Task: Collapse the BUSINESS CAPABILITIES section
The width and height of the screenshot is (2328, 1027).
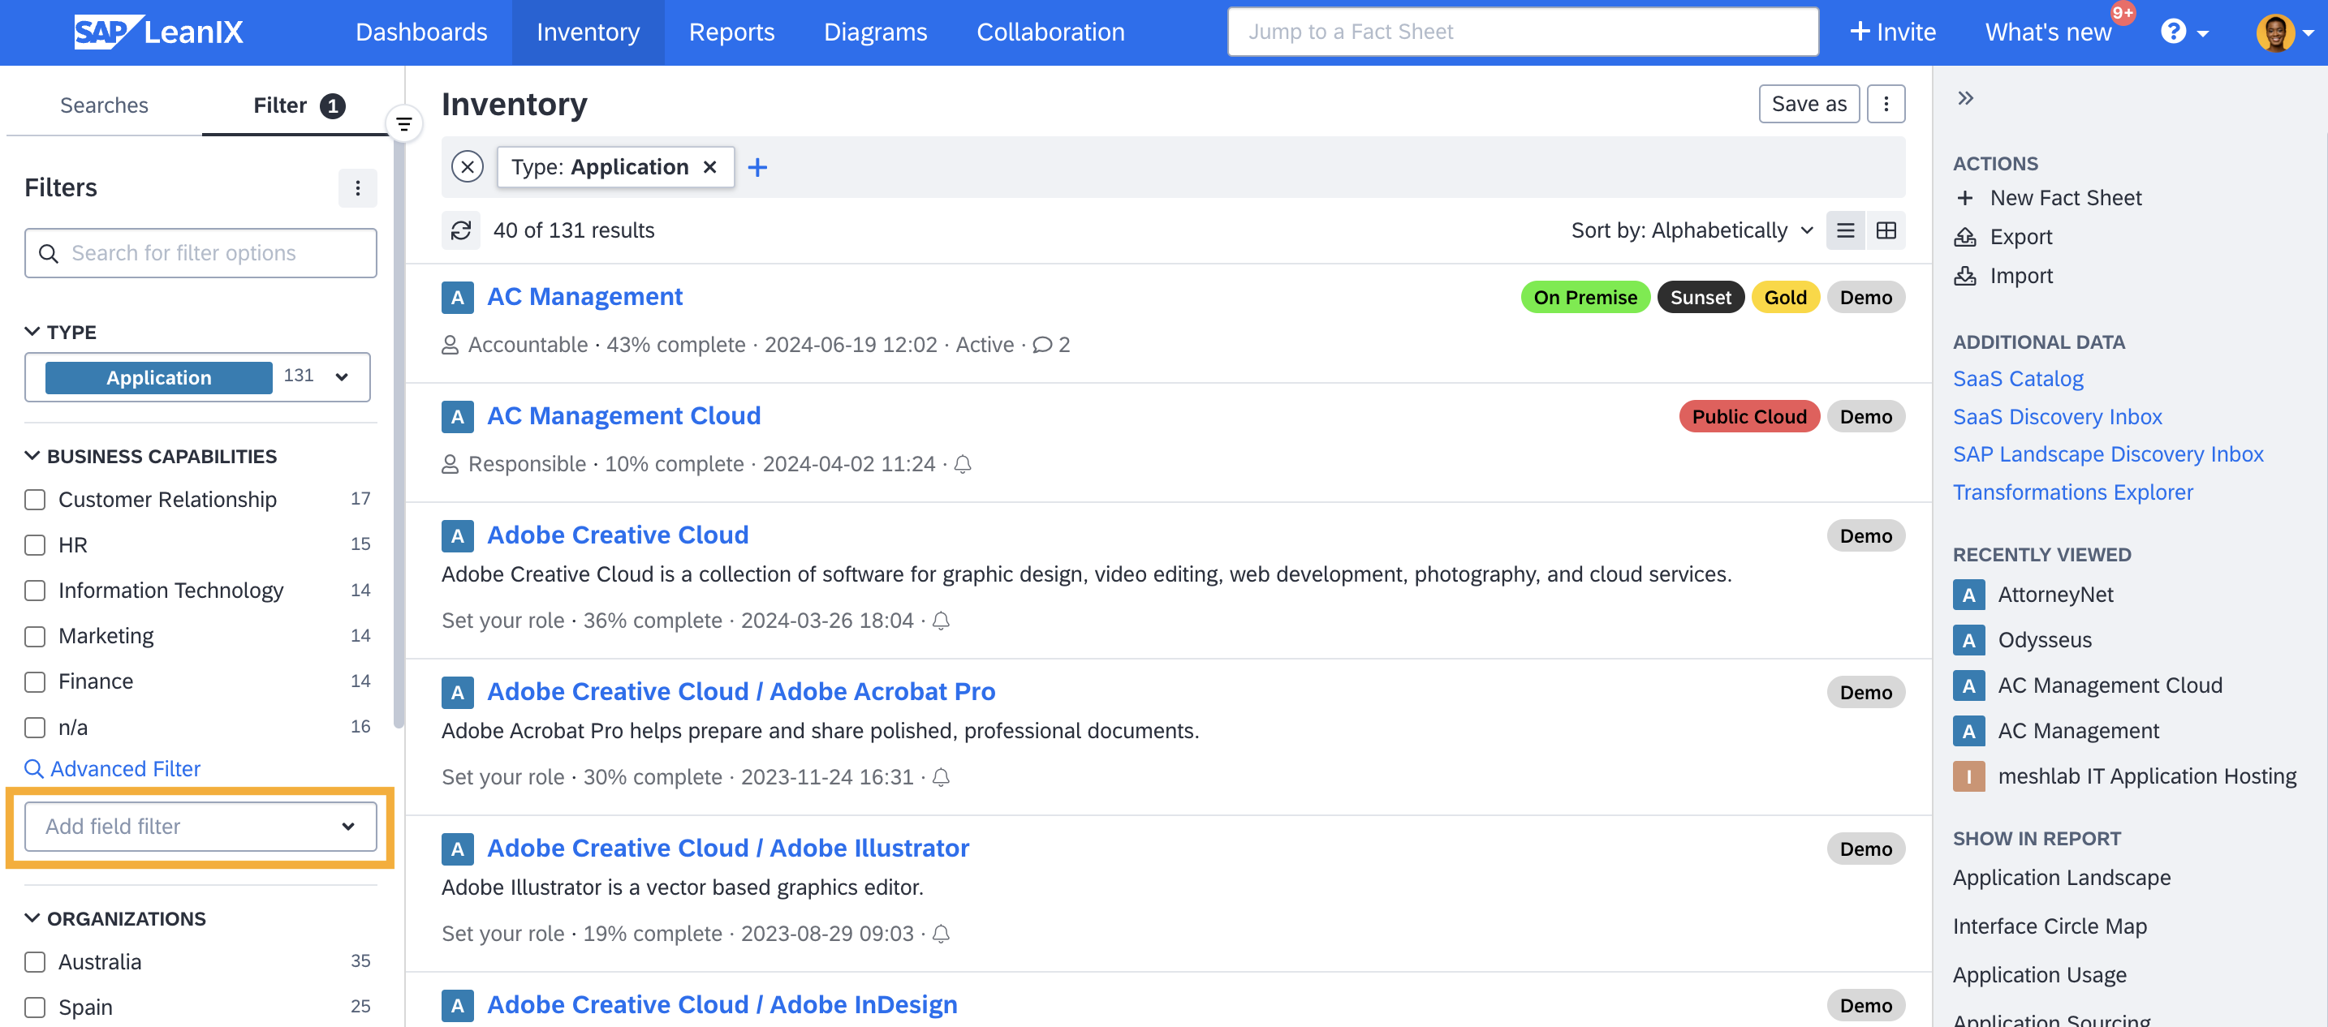Action: pyautogui.click(x=32, y=456)
